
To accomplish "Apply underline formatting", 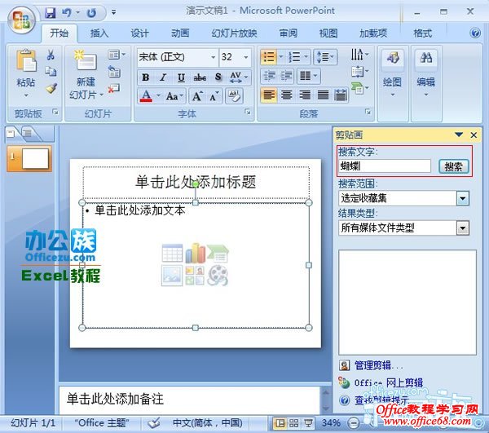I will pyautogui.click(x=181, y=77).
